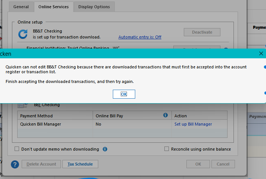Open help with the blue question mark icon
The width and height of the screenshot is (266, 179).
click(x=15, y=164)
